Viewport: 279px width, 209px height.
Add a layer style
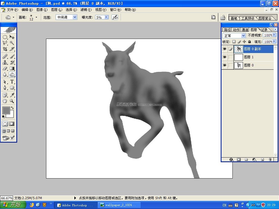pyautogui.click(x=231, y=159)
